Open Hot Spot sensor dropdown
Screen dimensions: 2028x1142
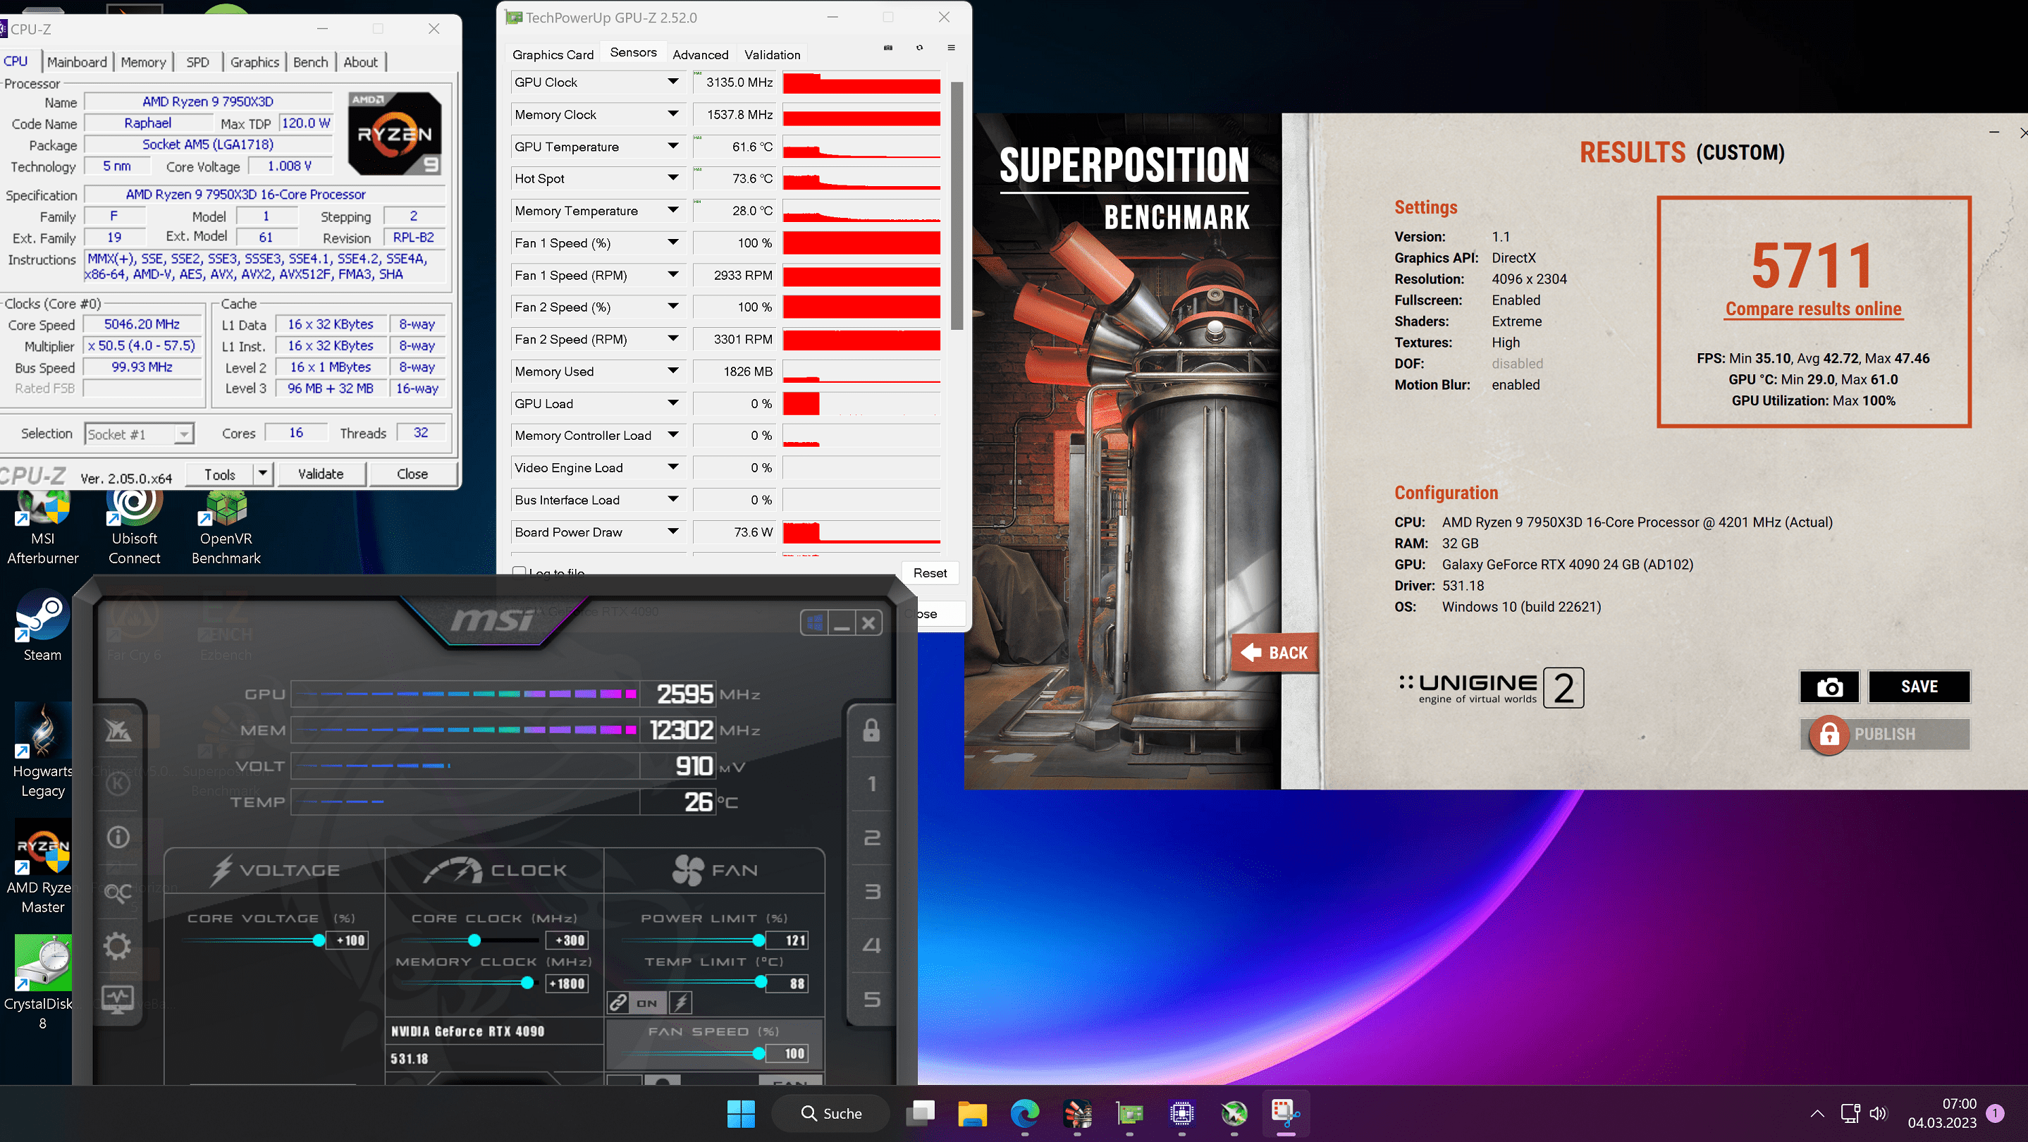(x=673, y=178)
